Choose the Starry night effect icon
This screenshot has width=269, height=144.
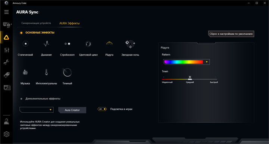tap(130, 44)
